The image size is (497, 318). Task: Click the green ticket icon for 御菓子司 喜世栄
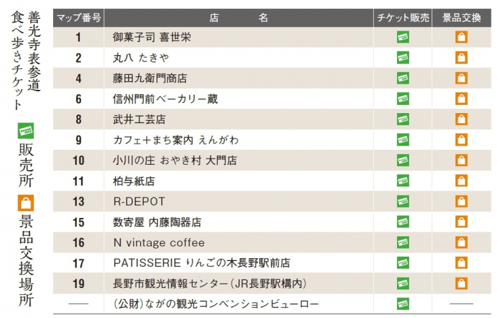(402, 37)
